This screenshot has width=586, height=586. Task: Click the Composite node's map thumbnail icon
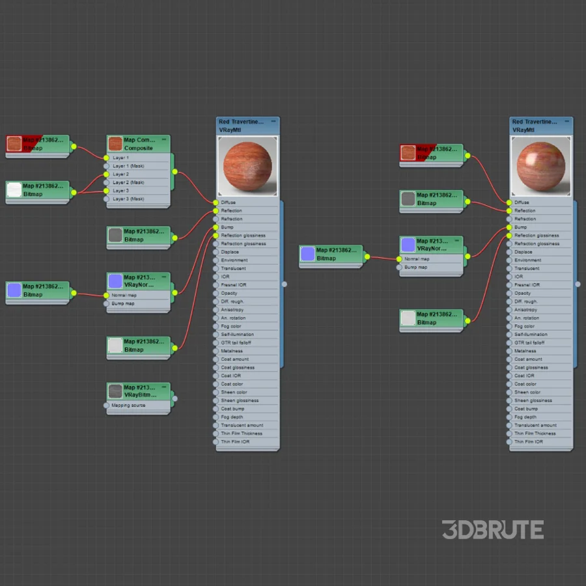click(115, 144)
